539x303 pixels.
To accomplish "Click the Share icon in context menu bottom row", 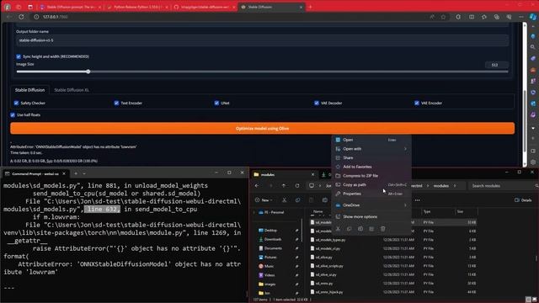I will pos(371,229).
